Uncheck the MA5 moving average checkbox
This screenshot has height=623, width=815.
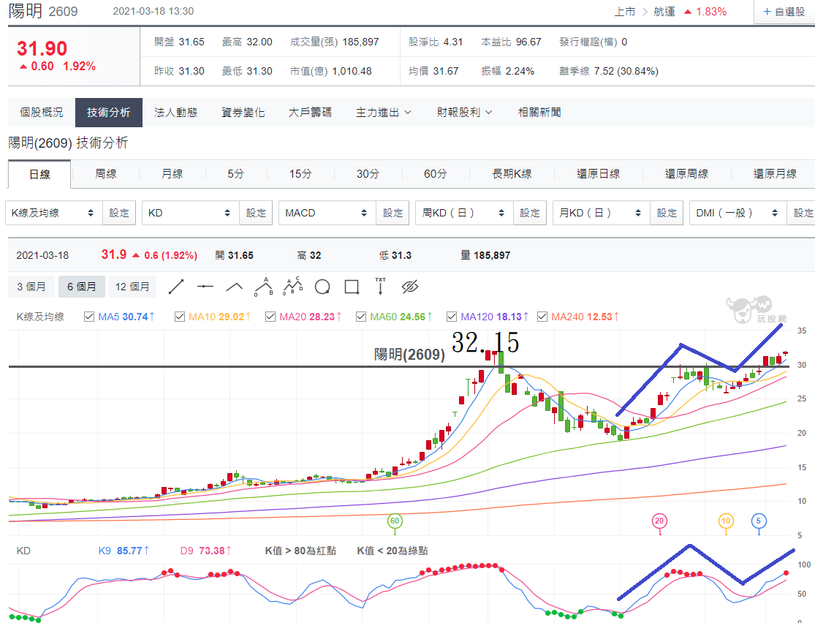(x=89, y=317)
